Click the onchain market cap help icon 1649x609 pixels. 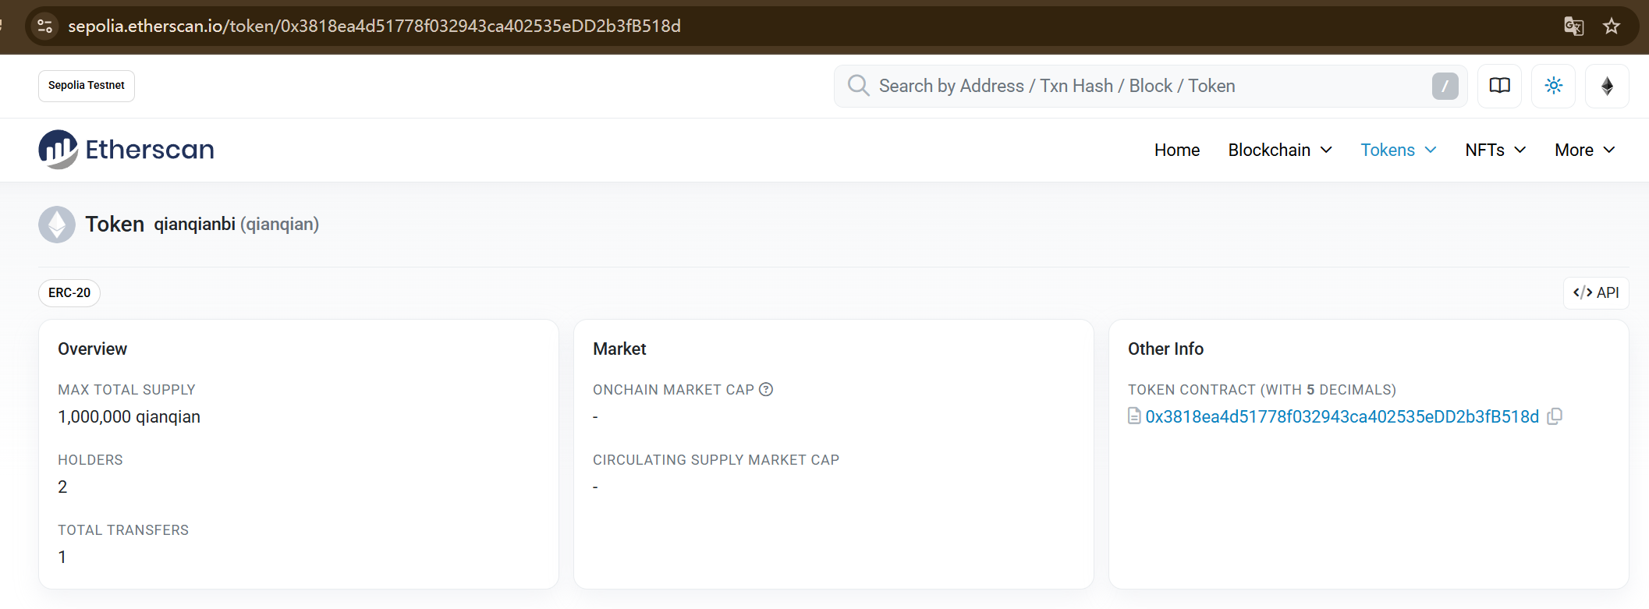(766, 389)
